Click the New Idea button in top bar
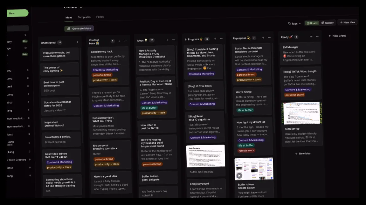This screenshot has width=366, height=205. (x=348, y=22)
